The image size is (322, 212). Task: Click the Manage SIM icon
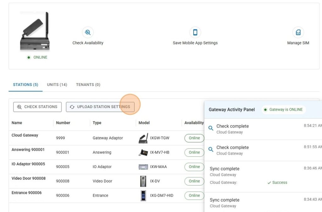coord(298,32)
